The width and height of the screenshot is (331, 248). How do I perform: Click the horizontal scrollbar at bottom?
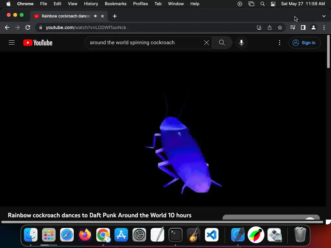[x=162, y=222]
